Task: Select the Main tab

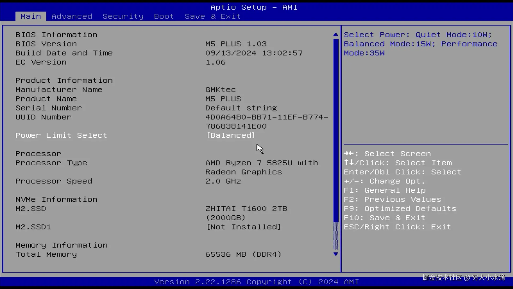Action: tap(31, 16)
